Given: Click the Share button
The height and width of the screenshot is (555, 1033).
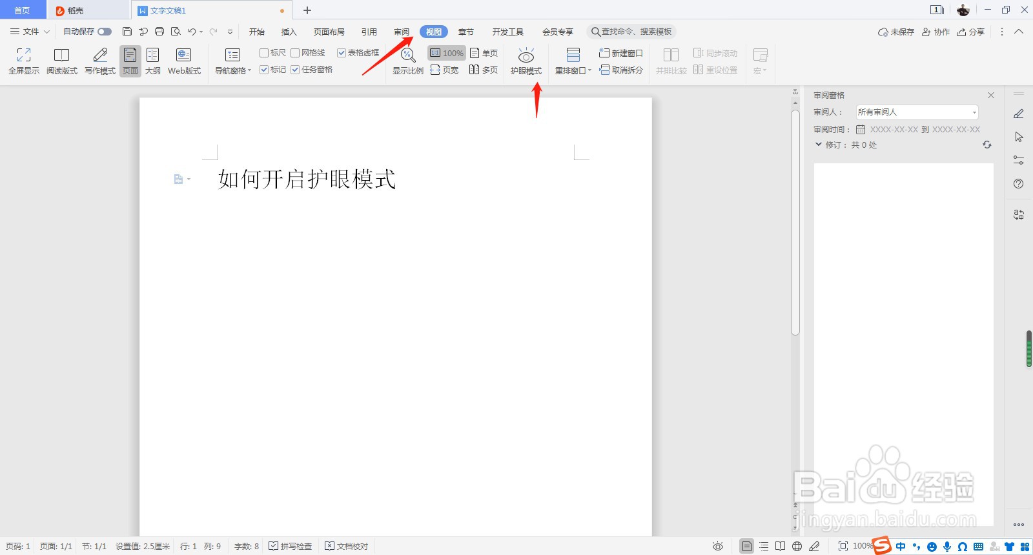Looking at the screenshot, I should click(x=971, y=32).
